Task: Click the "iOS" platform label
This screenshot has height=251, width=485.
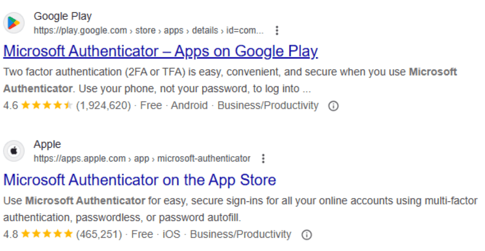Action: (x=171, y=234)
